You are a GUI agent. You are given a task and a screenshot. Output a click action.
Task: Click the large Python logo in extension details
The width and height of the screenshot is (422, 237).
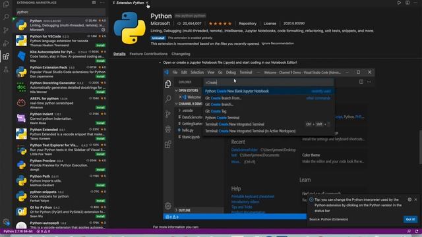129,28
